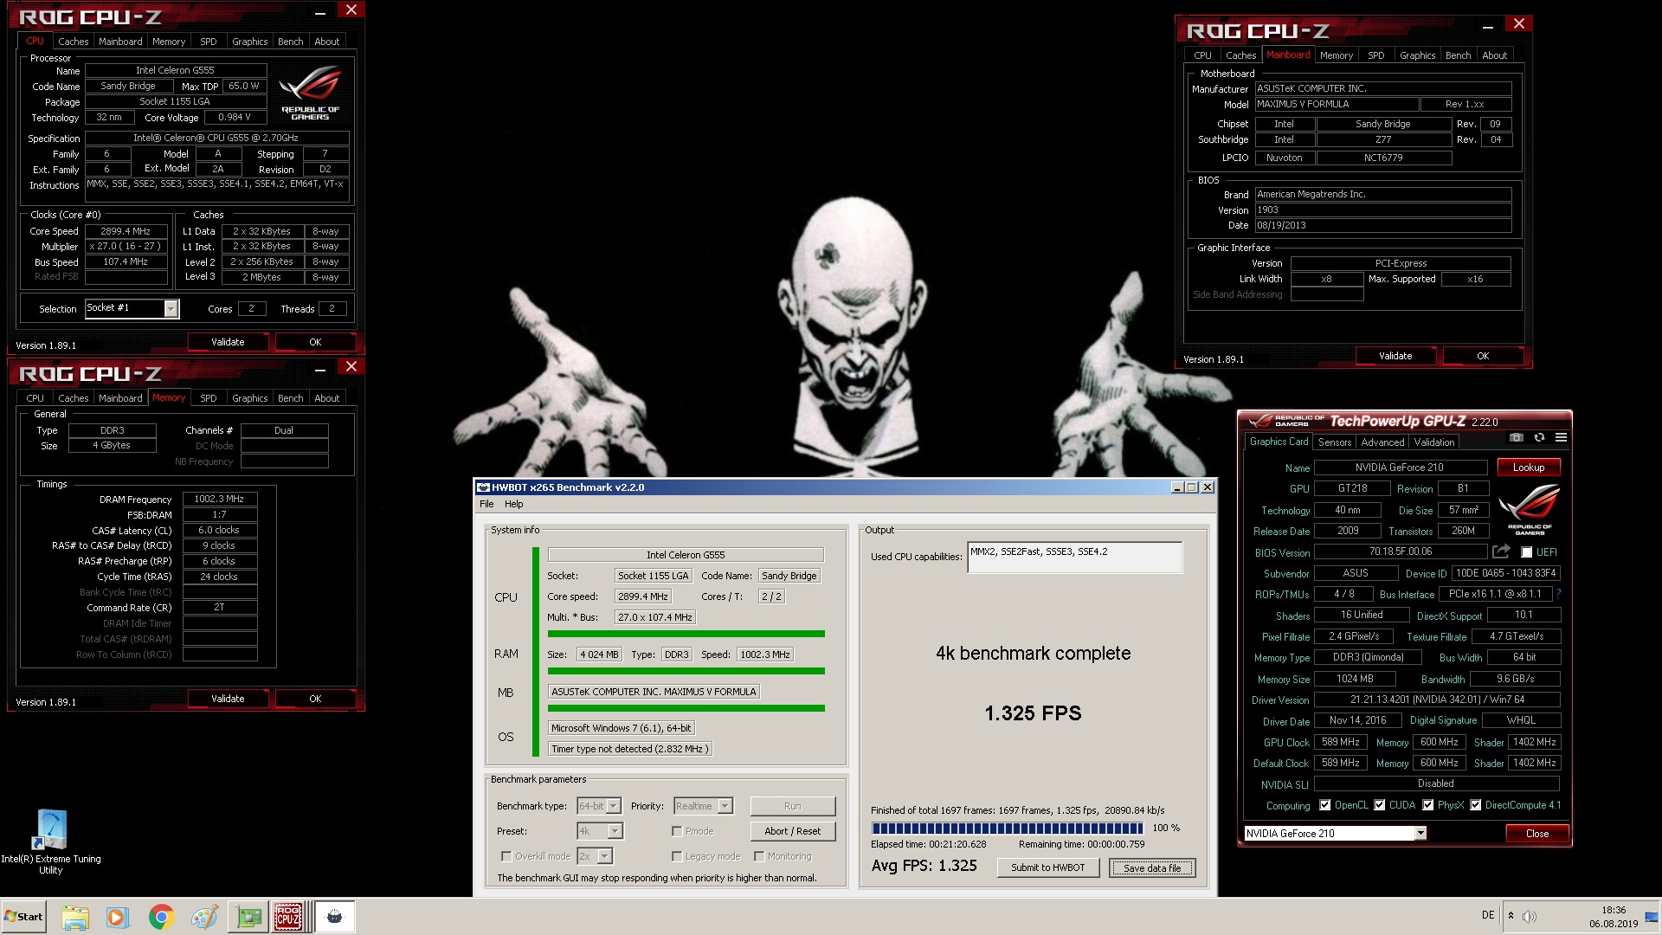This screenshot has height=935, width=1662.
Task: Click the benchmark progress bar at 100 %
Action: coord(1007,829)
